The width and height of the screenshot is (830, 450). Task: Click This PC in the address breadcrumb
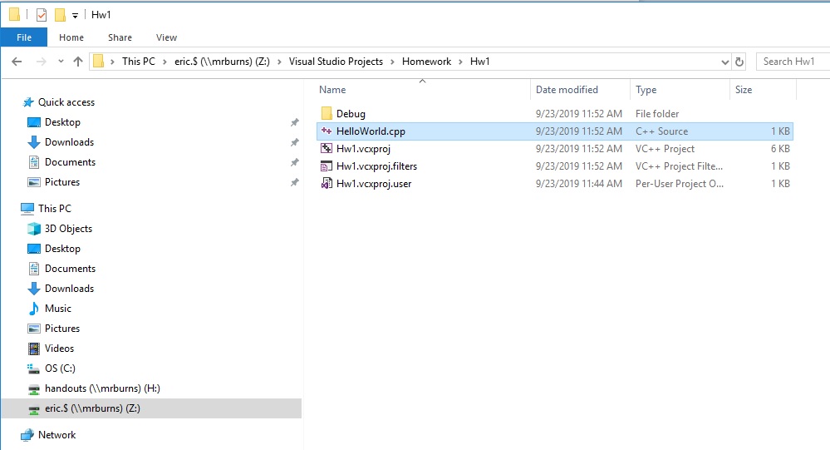pos(139,62)
